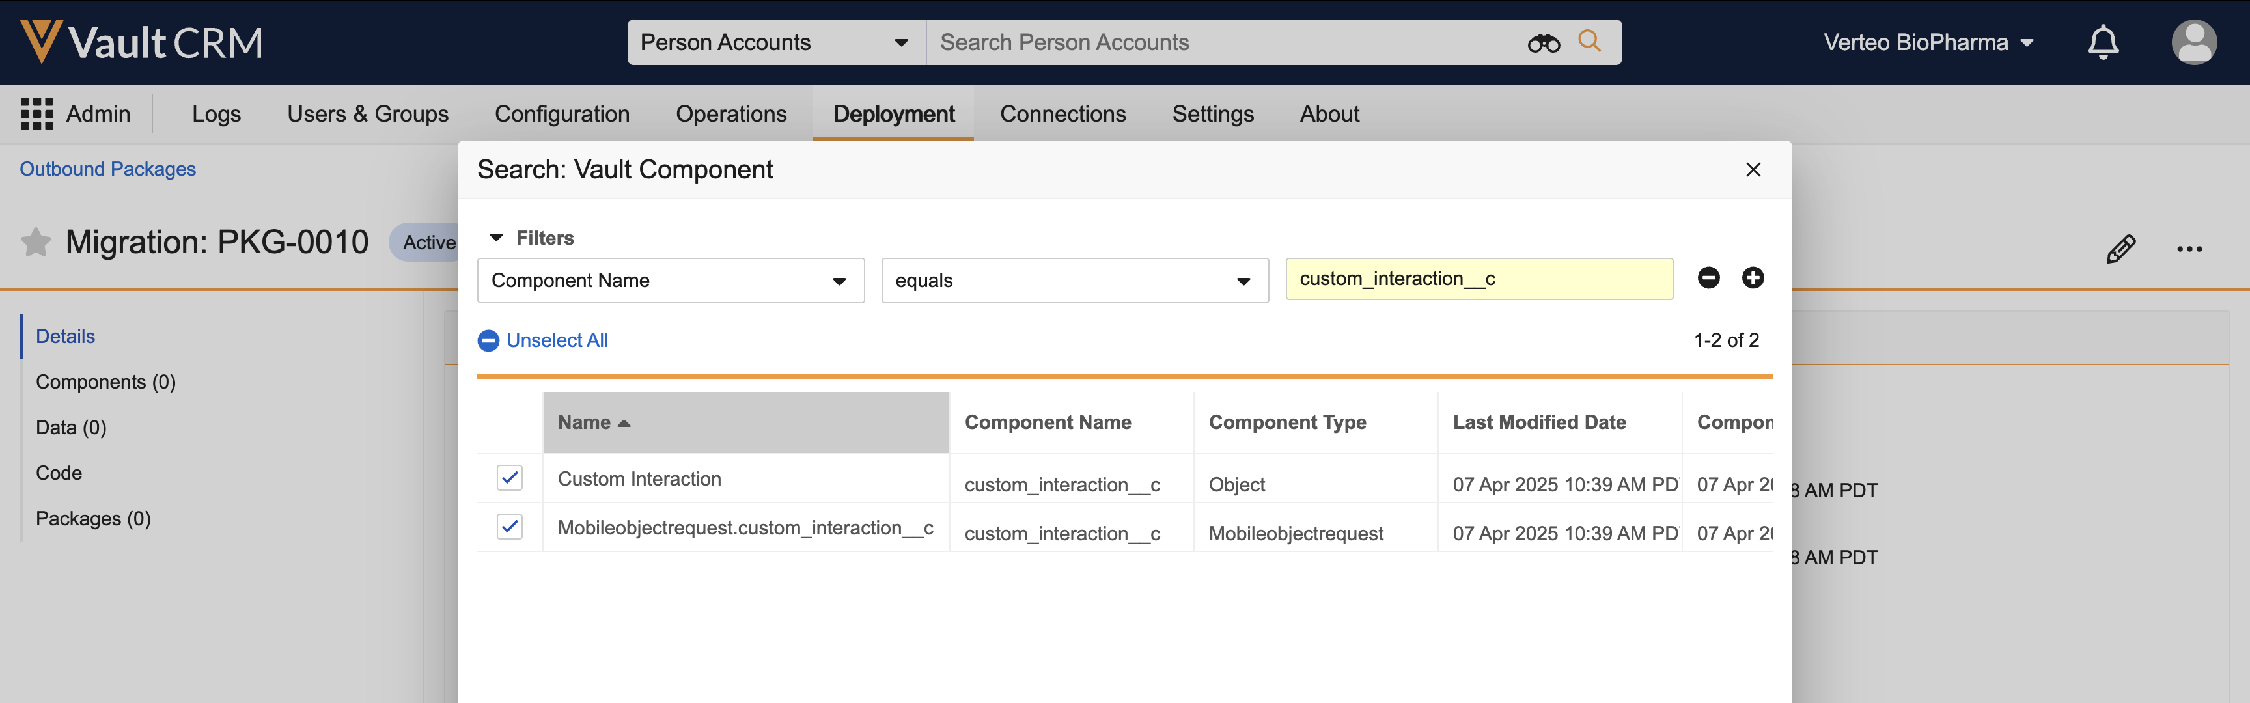Open the notifications bell
The height and width of the screenshot is (703, 2250).
point(2102,42)
